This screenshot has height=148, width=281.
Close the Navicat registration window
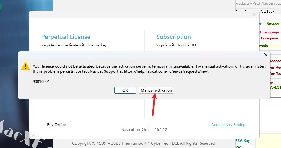[255, 14]
